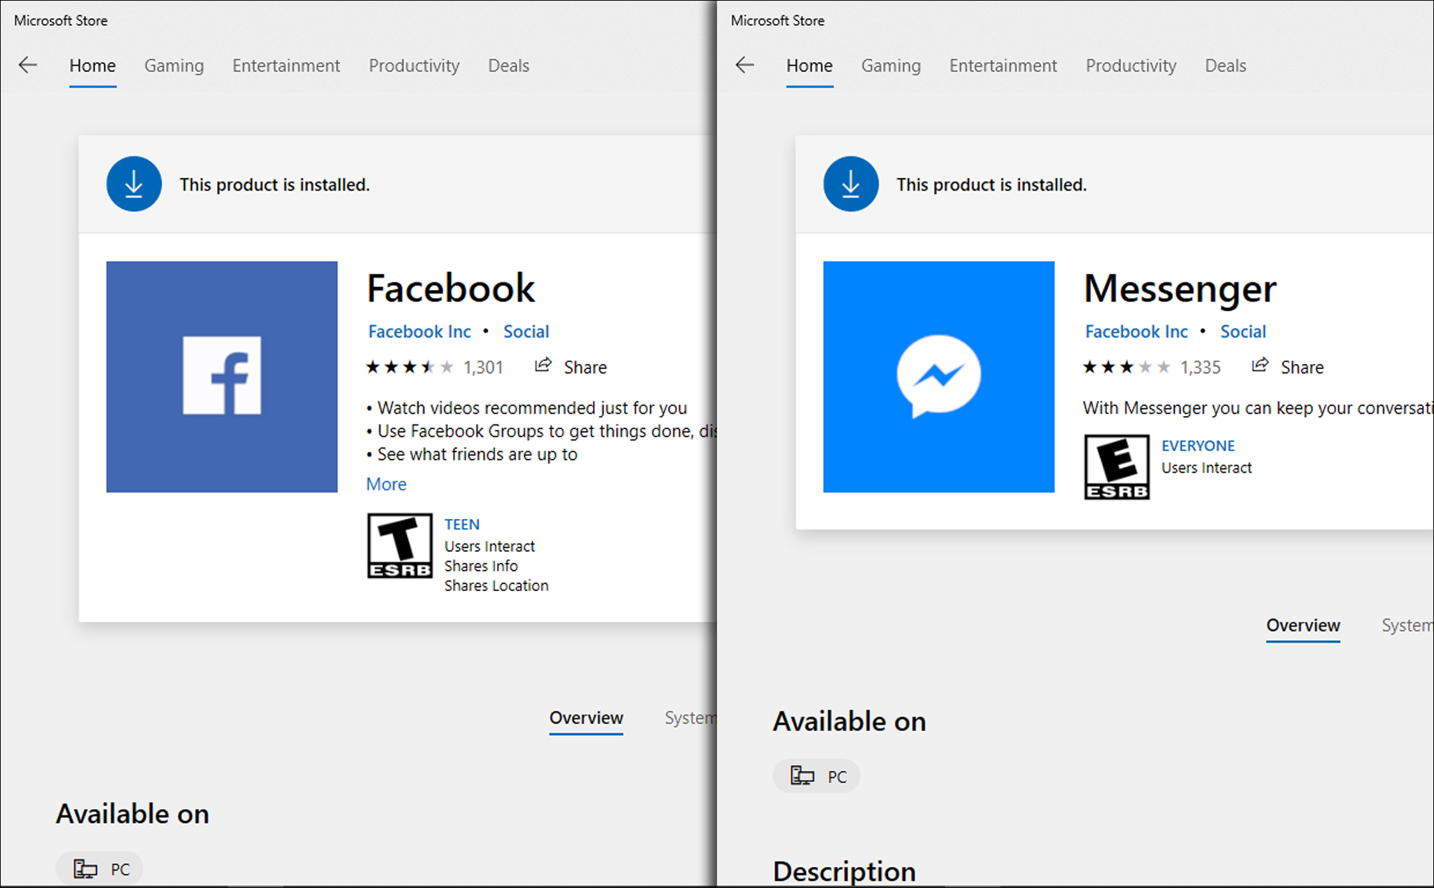The height and width of the screenshot is (888, 1434).
Task: Open EVERYONE rating details link
Action: point(1198,446)
